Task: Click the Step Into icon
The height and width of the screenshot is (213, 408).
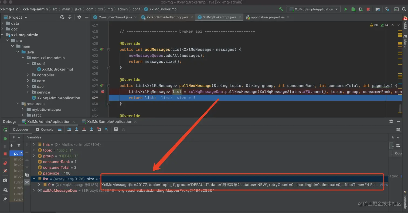Action: coord(77,129)
